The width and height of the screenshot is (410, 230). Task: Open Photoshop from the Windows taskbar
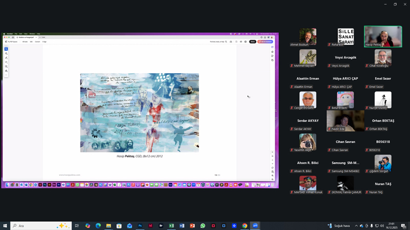[140, 225]
